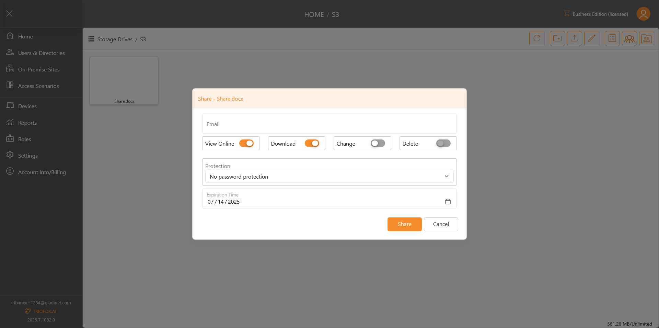Image resolution: width=659 pixels, height=328 pixels.
Task: Click the Settings gear icon
Action: [10, 155]
